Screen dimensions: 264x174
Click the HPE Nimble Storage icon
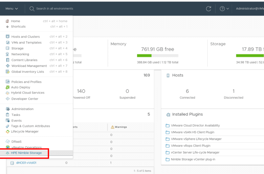7,153
